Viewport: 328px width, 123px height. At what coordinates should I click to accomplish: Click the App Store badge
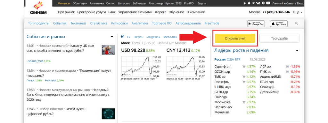279,24
